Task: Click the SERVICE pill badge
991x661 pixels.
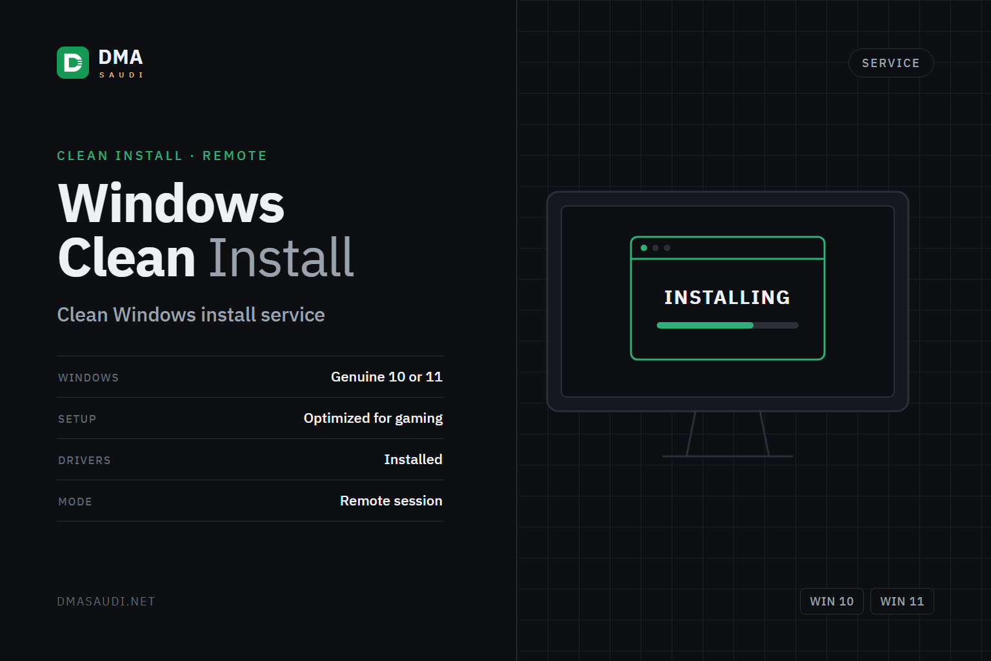Action: tap(891, 63)
